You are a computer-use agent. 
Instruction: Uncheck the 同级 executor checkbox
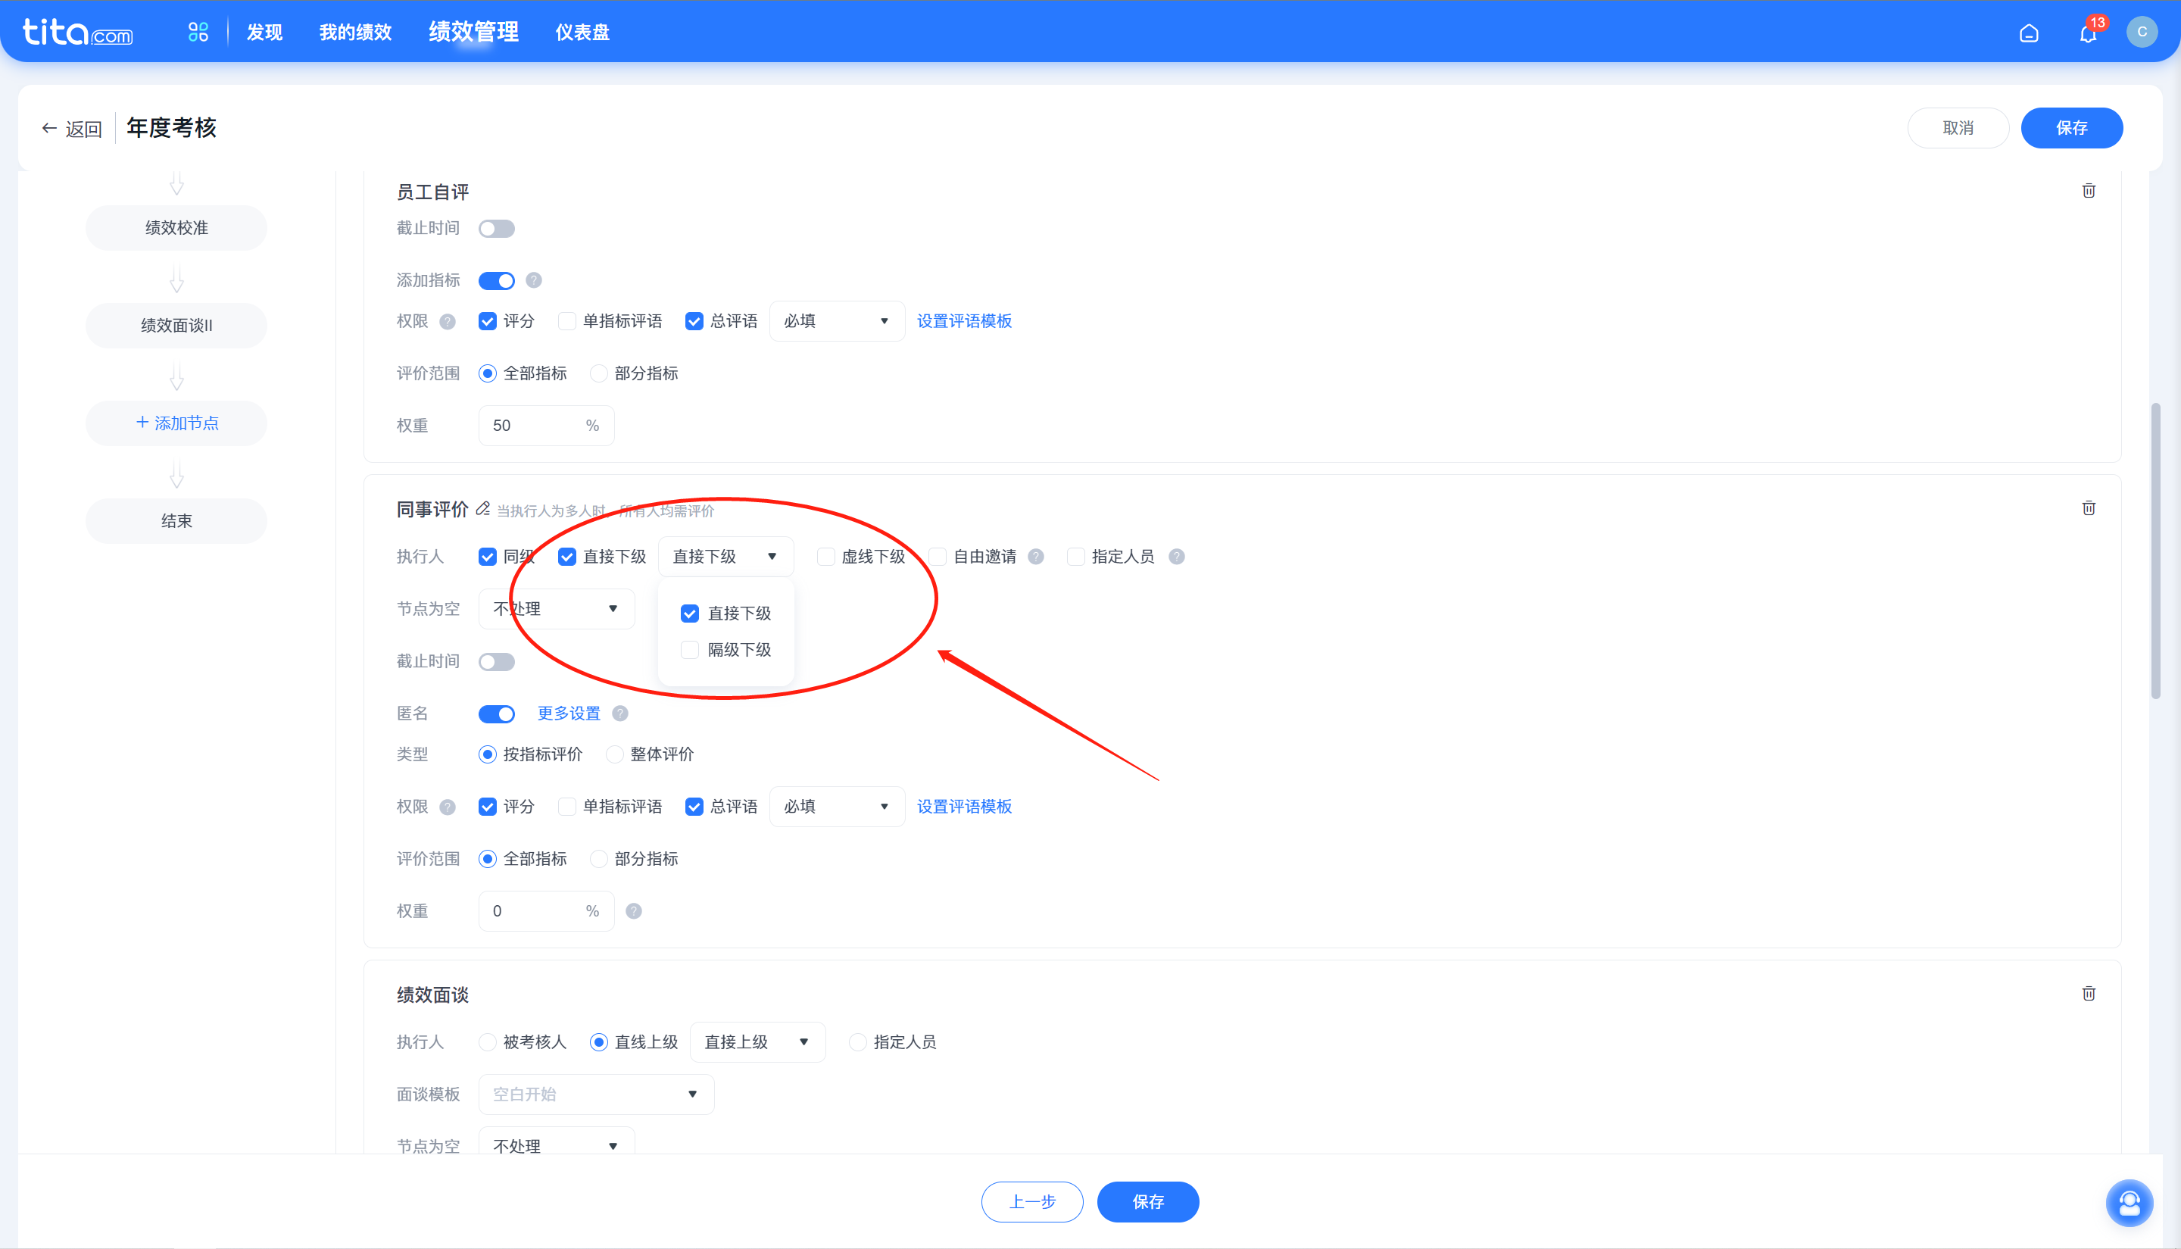click(487, 557)
